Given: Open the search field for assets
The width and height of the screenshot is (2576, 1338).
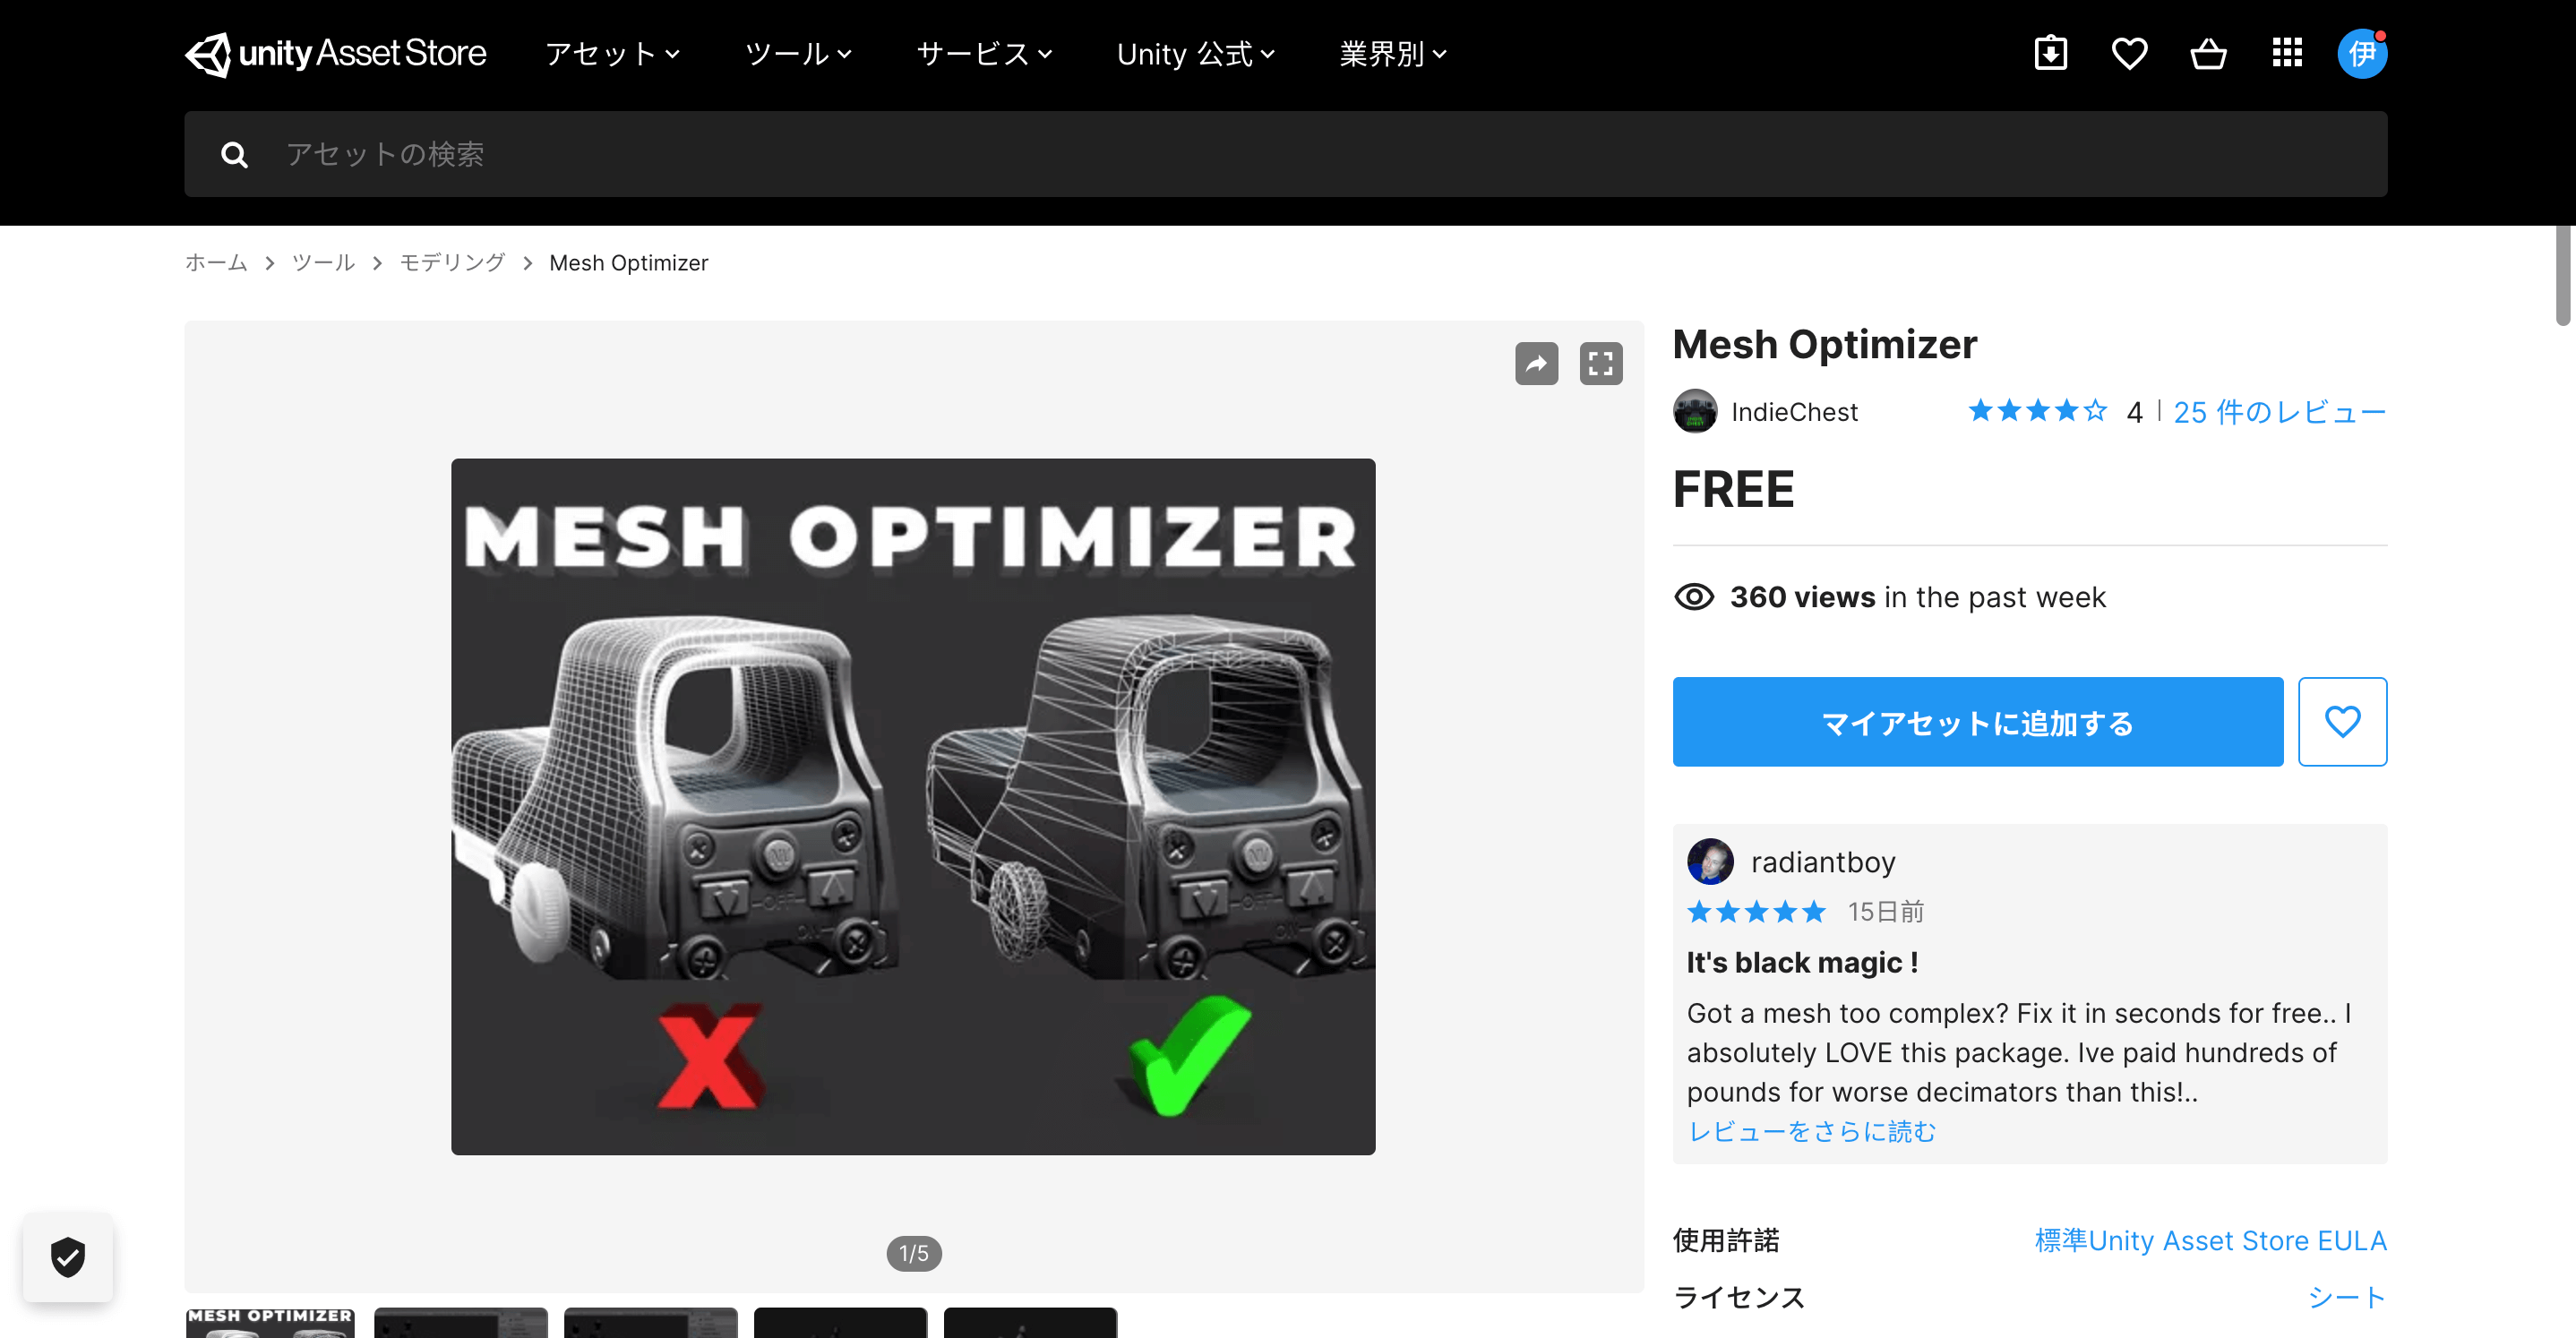Looking at the screenshot, I should [x=1286, y=153].
